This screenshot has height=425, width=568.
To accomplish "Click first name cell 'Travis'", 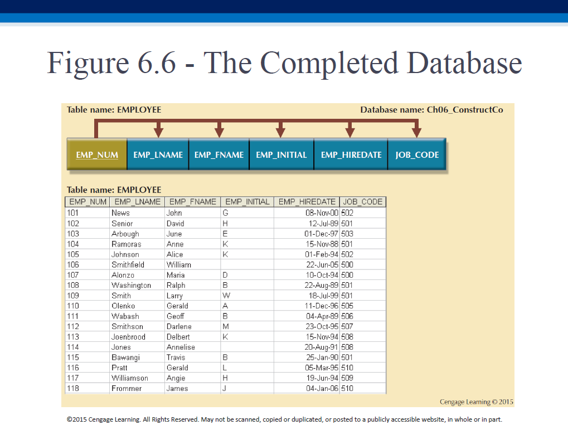I will [x=193, y=358].
